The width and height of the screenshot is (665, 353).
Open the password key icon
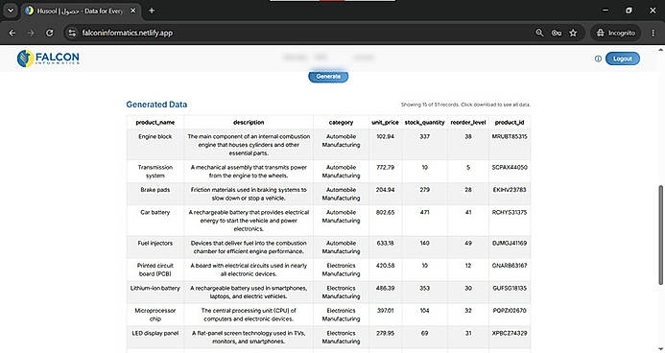[557, 33]
